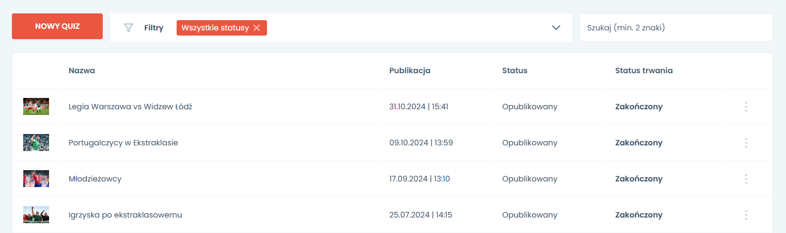Open the Młodzieżowcy quiz title
The height and width of the screenshot is (233, 786).
[x=95, y=179]
